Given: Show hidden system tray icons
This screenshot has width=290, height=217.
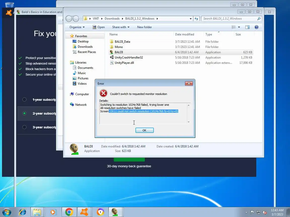Looking at the screenshot, I should point(246,212).
